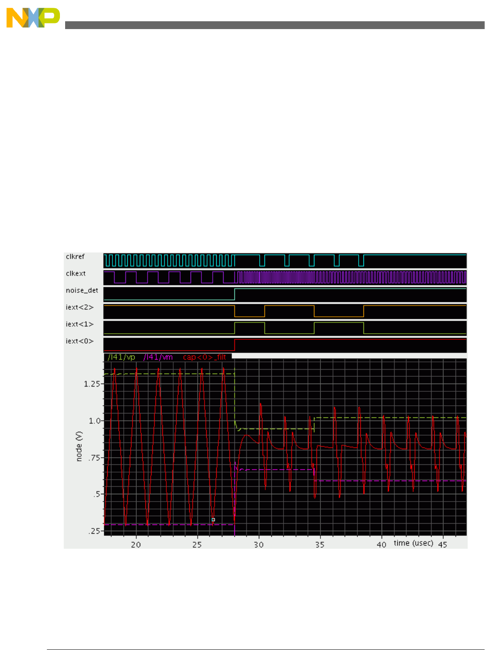Click the .75 y-axis tick value

95,458
